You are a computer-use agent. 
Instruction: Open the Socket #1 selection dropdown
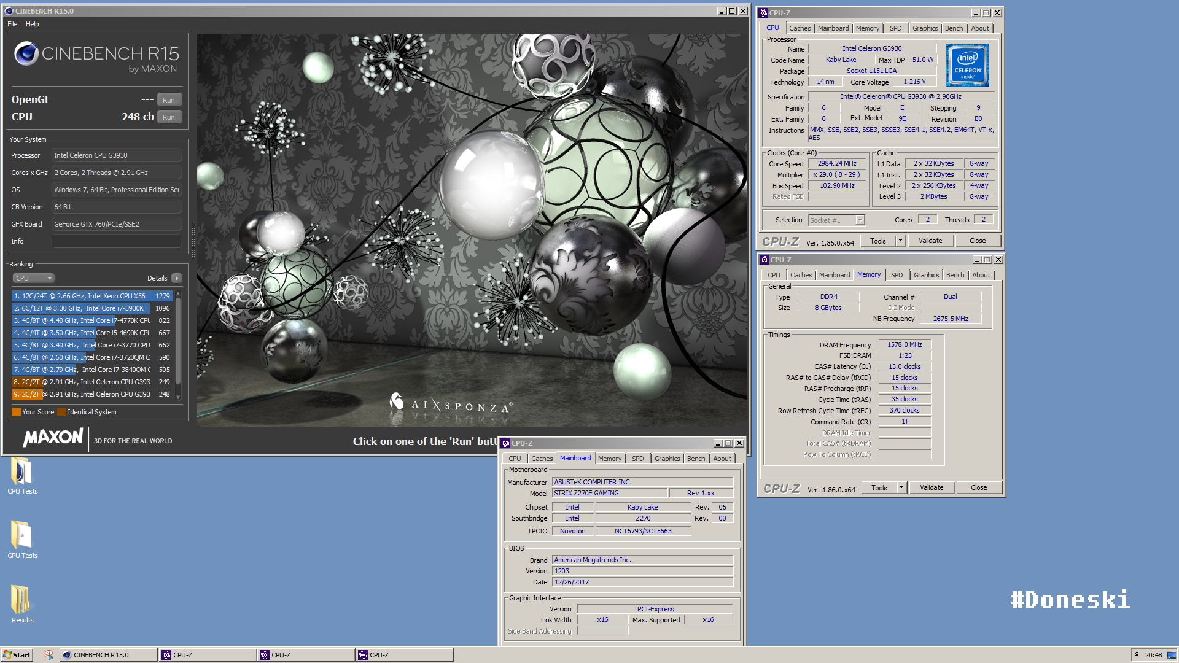tap(836, 220)
